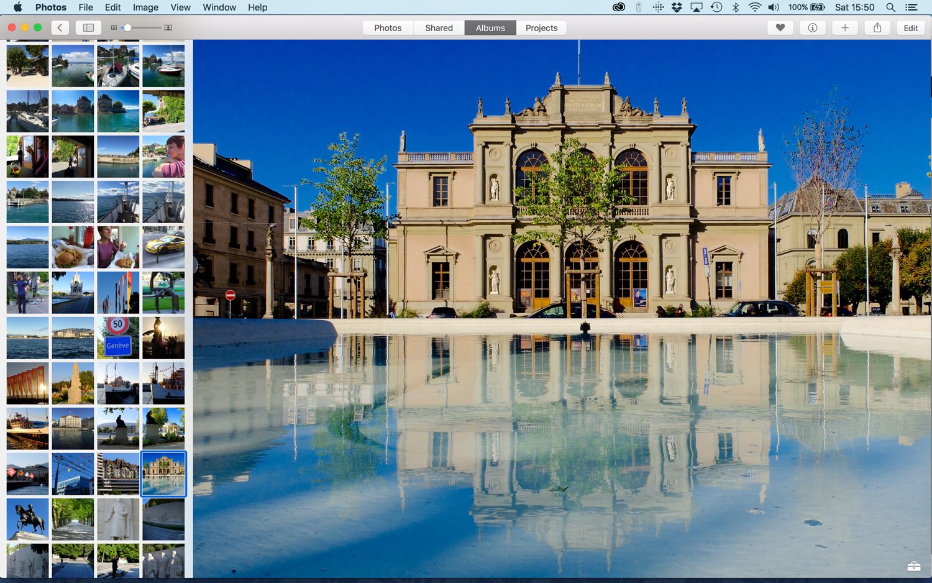Open the Share sheet from the toolbar
The image size is (932, 583).
(877, 27)
